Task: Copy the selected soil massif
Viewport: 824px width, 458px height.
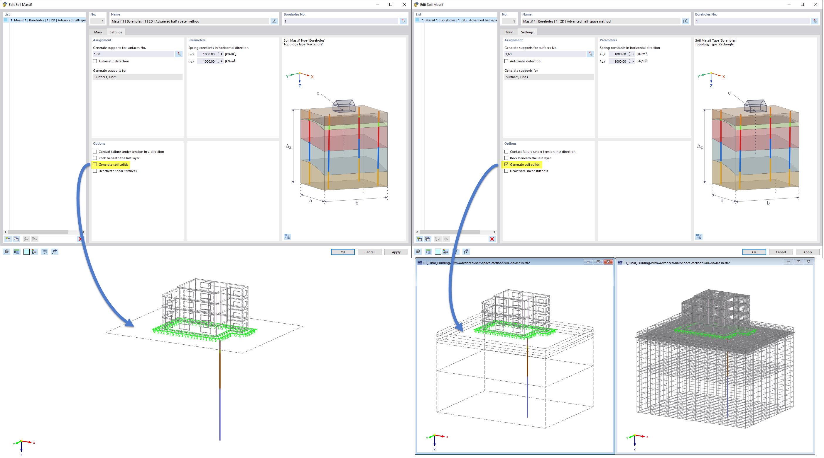Action: coord(16,239)
